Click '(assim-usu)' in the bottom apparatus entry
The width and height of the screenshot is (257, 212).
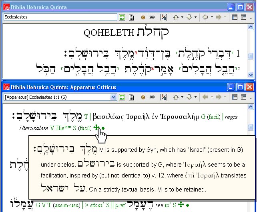tap(67, 205)
